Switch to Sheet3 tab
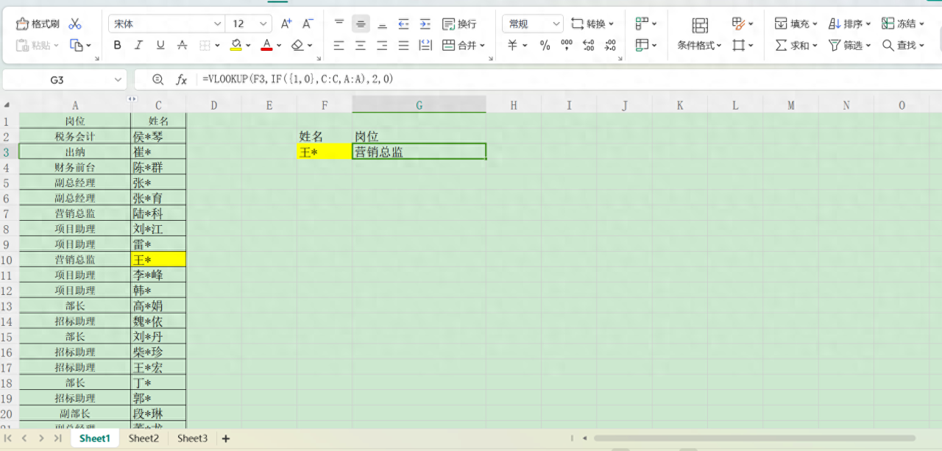The width and height of the screenshot is (942, 451). click(192, 438)
